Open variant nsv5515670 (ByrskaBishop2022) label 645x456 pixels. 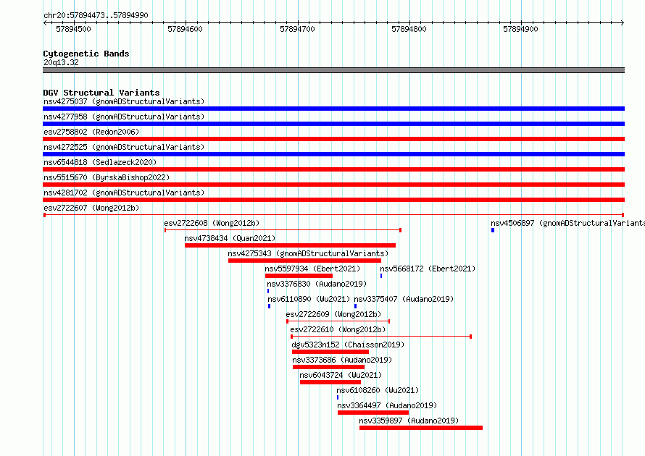(107, 177)
